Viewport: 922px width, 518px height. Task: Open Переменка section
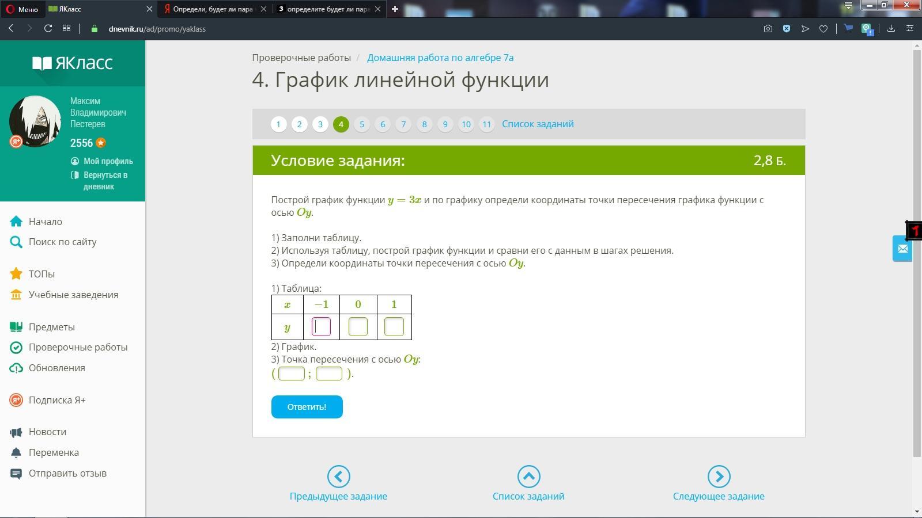pos(44,452)
